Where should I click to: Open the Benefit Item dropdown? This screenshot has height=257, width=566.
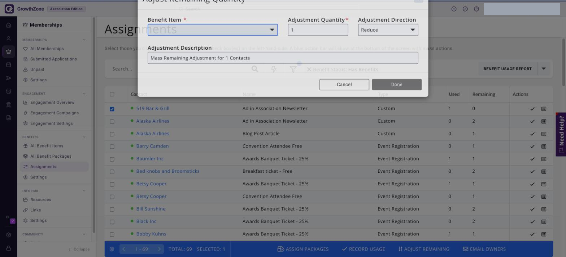pyautogui.click(x=213, y=30)
